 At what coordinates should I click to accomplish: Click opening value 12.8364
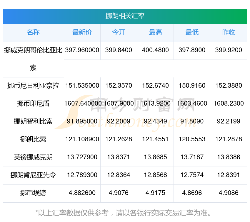[x=119, y=175]
